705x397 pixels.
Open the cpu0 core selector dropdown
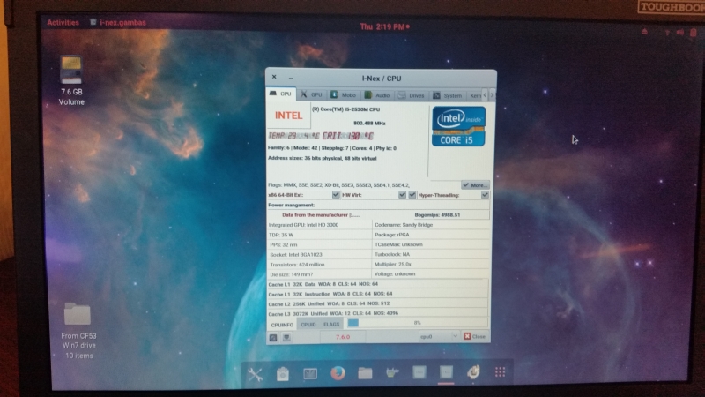(438, 337)
